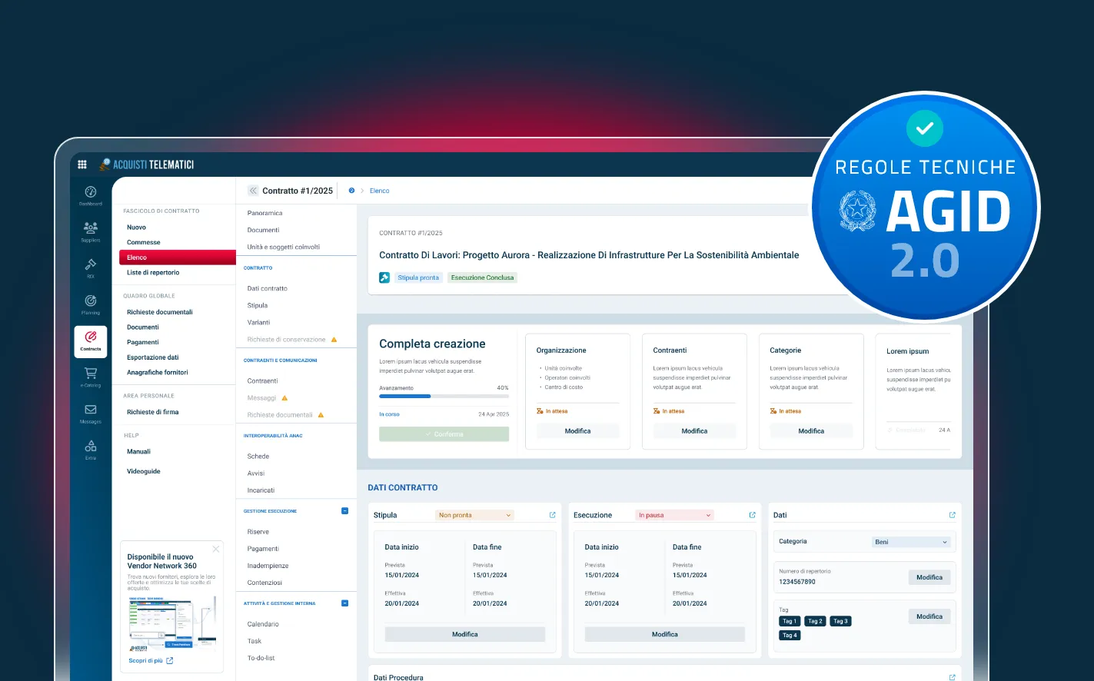Click the Vendor Network 360 preview thumbnail
The height and width of the screenshot is (681, 1094).
[172, 623]
